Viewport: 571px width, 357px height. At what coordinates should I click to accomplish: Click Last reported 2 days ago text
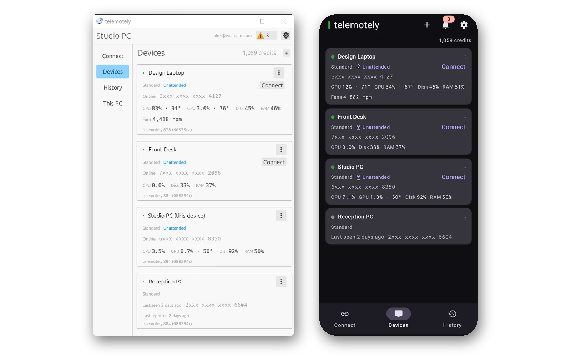(166, 316)
